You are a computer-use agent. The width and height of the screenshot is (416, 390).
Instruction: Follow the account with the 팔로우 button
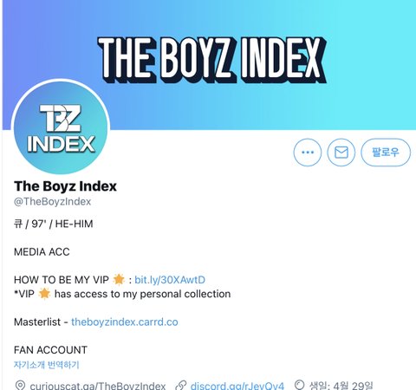click(x=386, y=153)
